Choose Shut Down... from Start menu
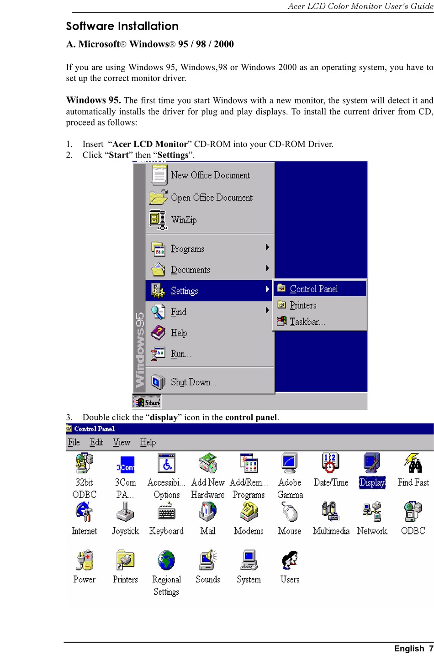This screenshot has width=434, height=659. 210,382
